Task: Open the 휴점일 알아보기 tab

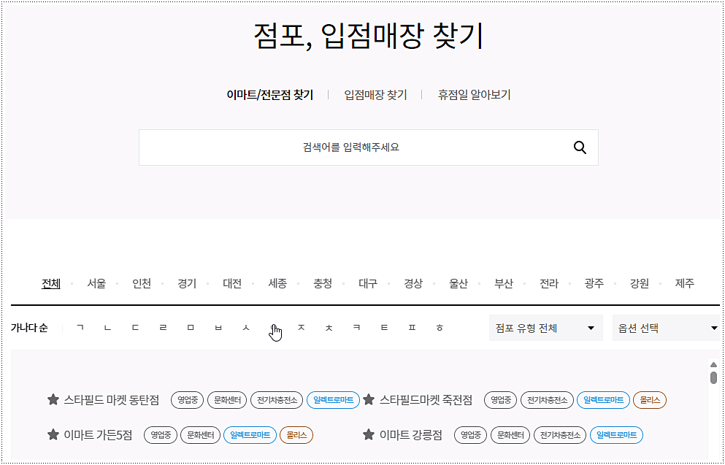Action: point(474,95)
